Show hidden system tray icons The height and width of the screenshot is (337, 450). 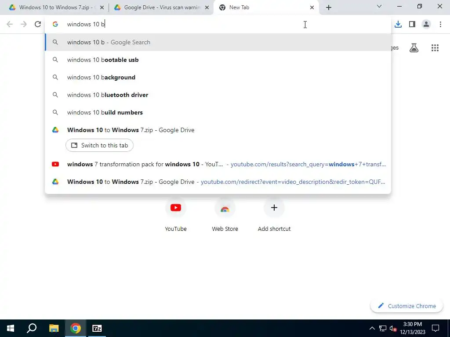[372, 328]
